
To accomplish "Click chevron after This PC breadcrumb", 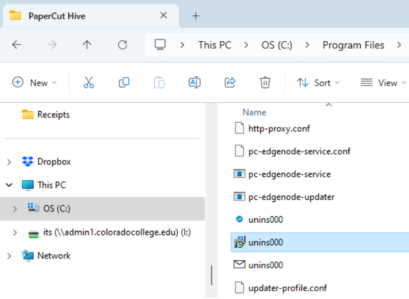I will point(246,45).
